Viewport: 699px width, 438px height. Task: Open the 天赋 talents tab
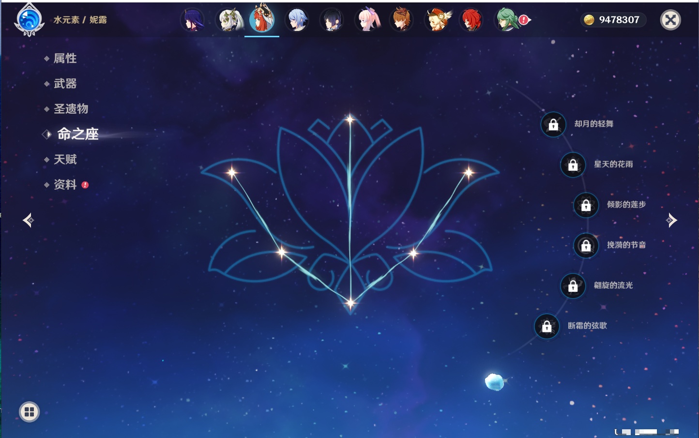[x=65, y=159]
